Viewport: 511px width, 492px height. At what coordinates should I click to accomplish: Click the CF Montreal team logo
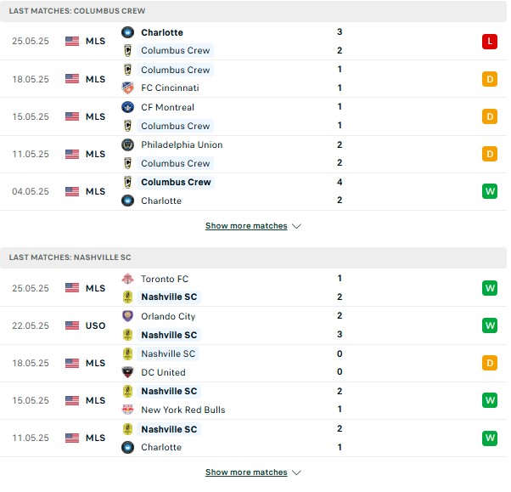tap(127, 107)
